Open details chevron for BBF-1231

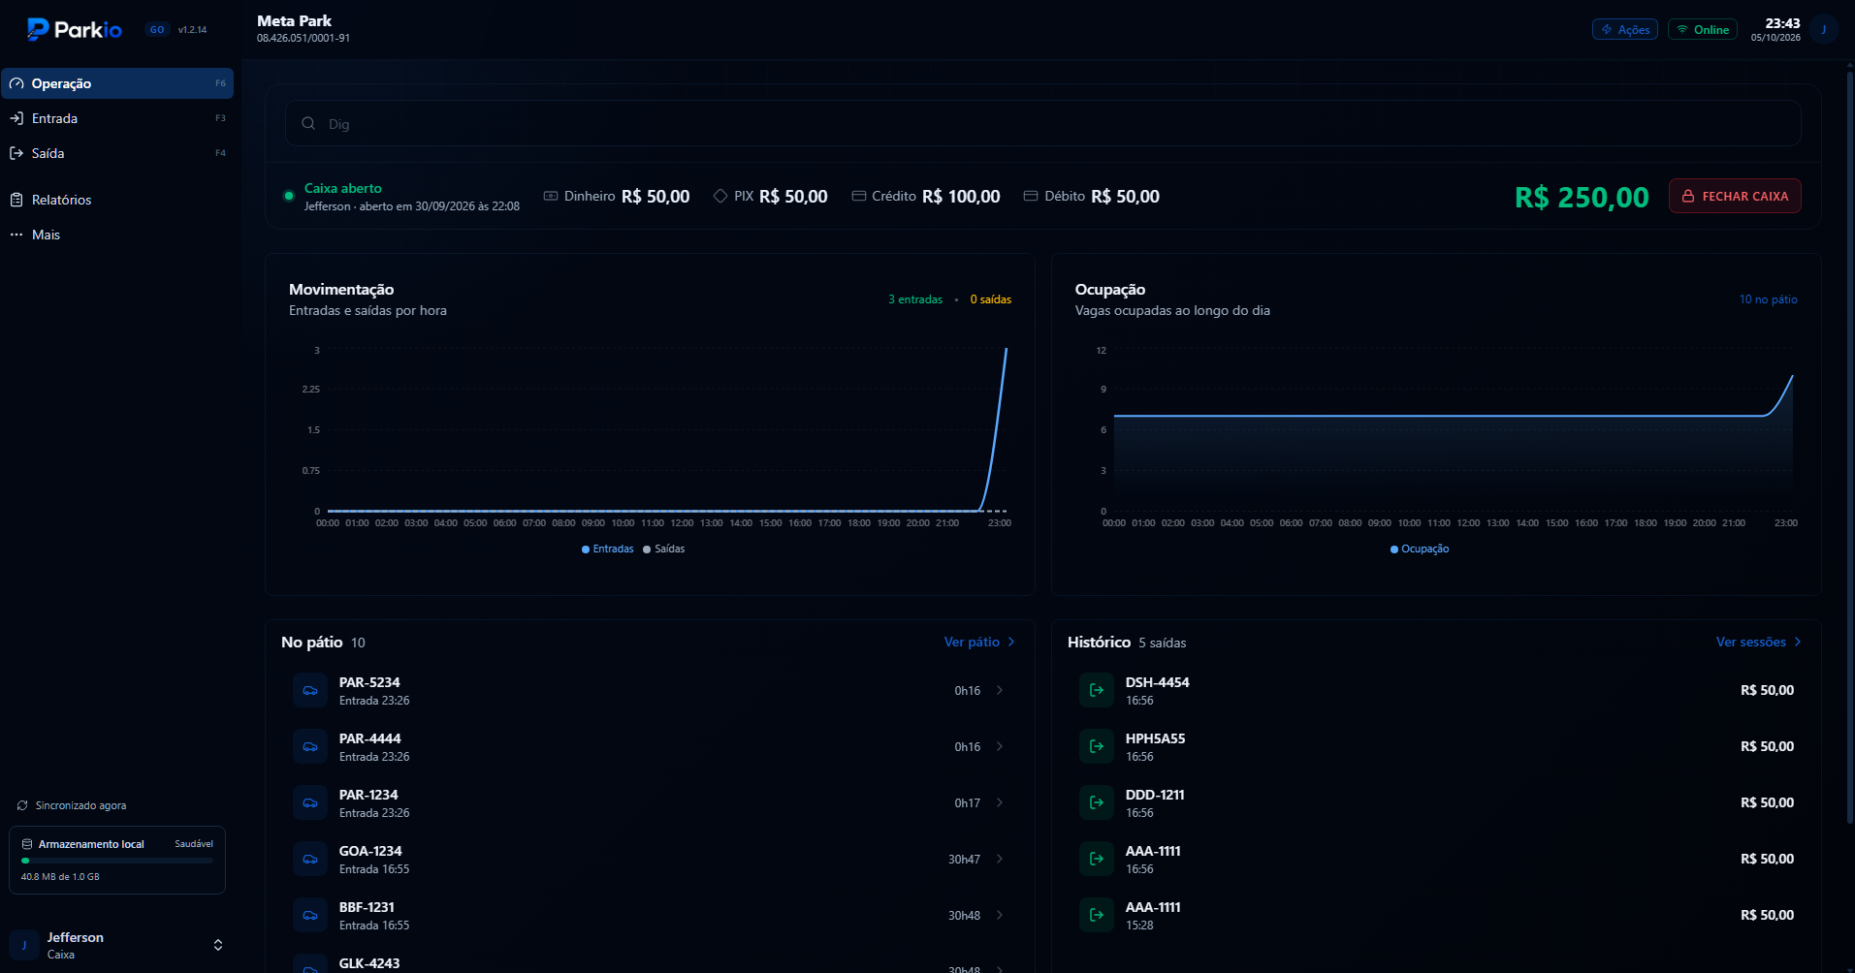(1000, 916)
